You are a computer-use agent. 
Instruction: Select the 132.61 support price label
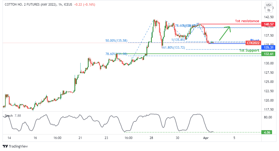(x=269, y=54)
